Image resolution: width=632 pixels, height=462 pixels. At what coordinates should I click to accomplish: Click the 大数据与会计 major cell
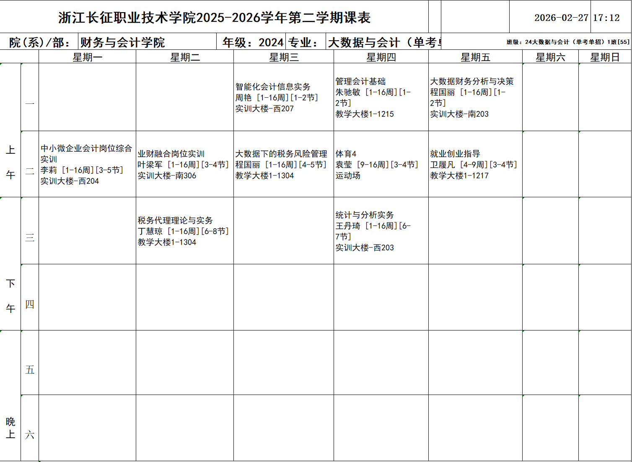click(x=383, y=42)
